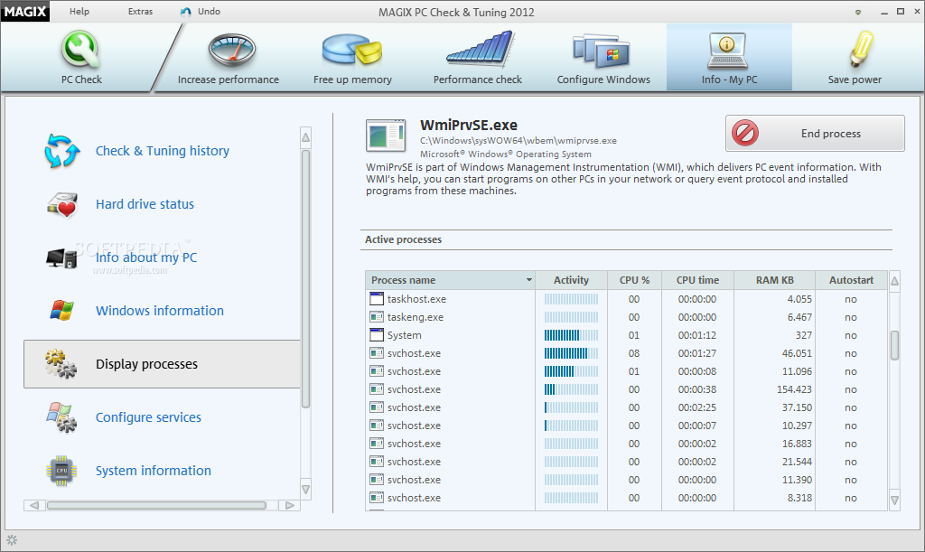Choose Undo in the menu bar

click(x=209, y=11)
